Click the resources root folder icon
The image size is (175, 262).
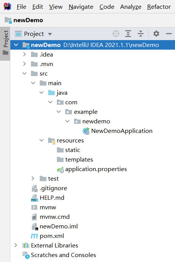pos(51,141)
